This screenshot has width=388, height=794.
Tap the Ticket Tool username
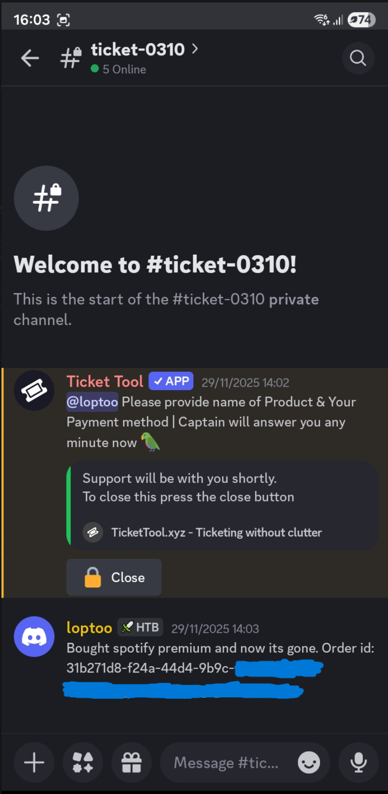click(105, 381)
